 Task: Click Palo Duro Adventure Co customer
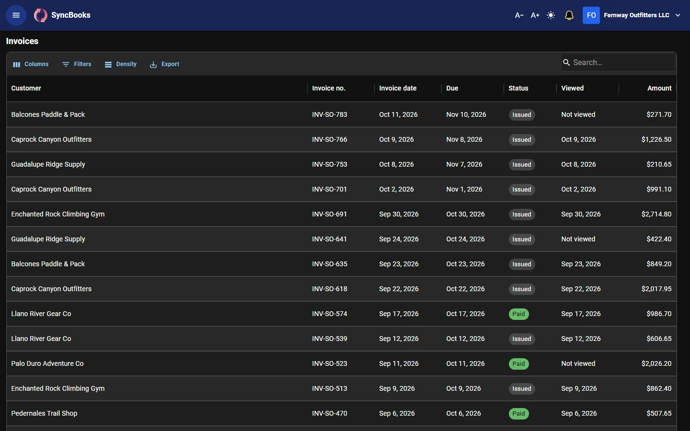point(47,363)
